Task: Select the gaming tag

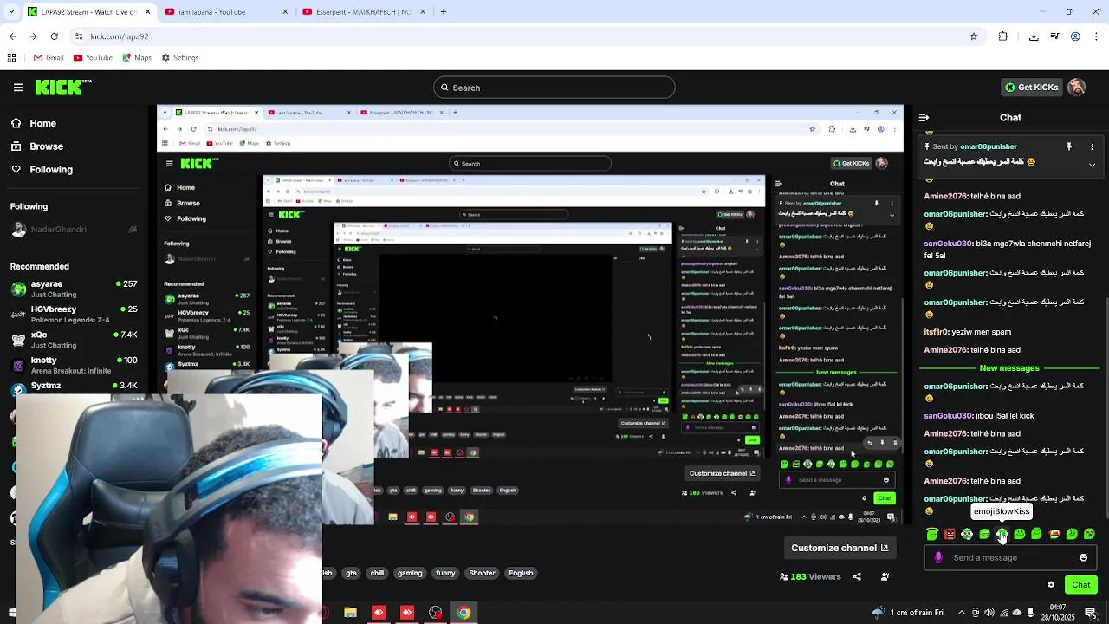Action: tap(410, 573)
